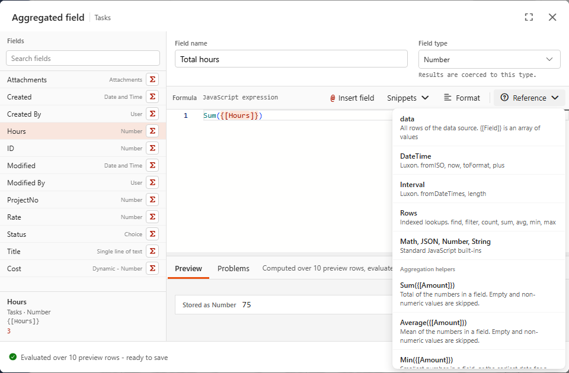Viewport: 569px width, 373px height.
Task: Collapse the Reference dropdown
Action: [529, 98]
